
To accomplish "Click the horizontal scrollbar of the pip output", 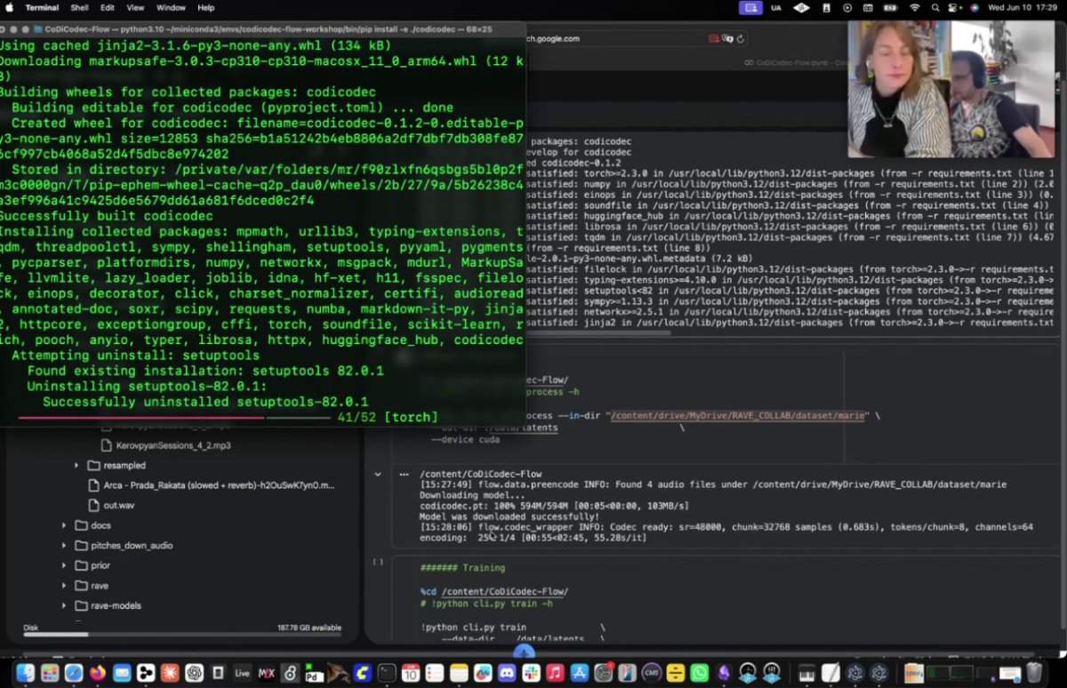I will (x=598, y=332).
